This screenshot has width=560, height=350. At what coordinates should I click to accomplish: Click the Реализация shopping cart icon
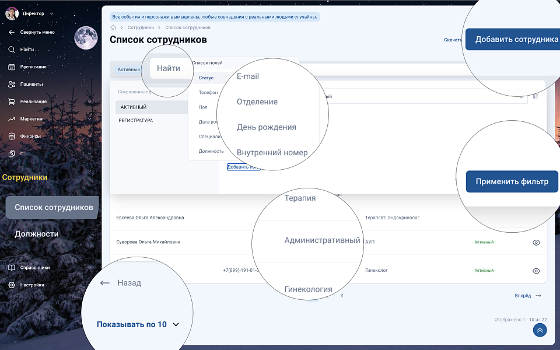click(12, 101)
